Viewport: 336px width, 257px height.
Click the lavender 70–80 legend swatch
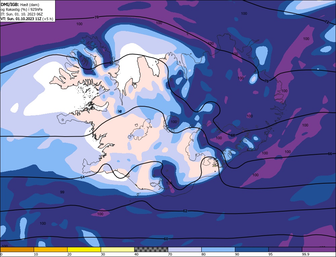pos(185,250)
